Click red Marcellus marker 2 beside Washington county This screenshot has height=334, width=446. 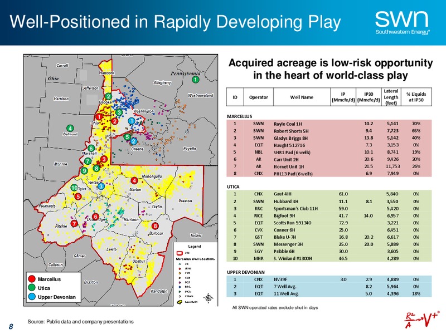tap(114, 121)
